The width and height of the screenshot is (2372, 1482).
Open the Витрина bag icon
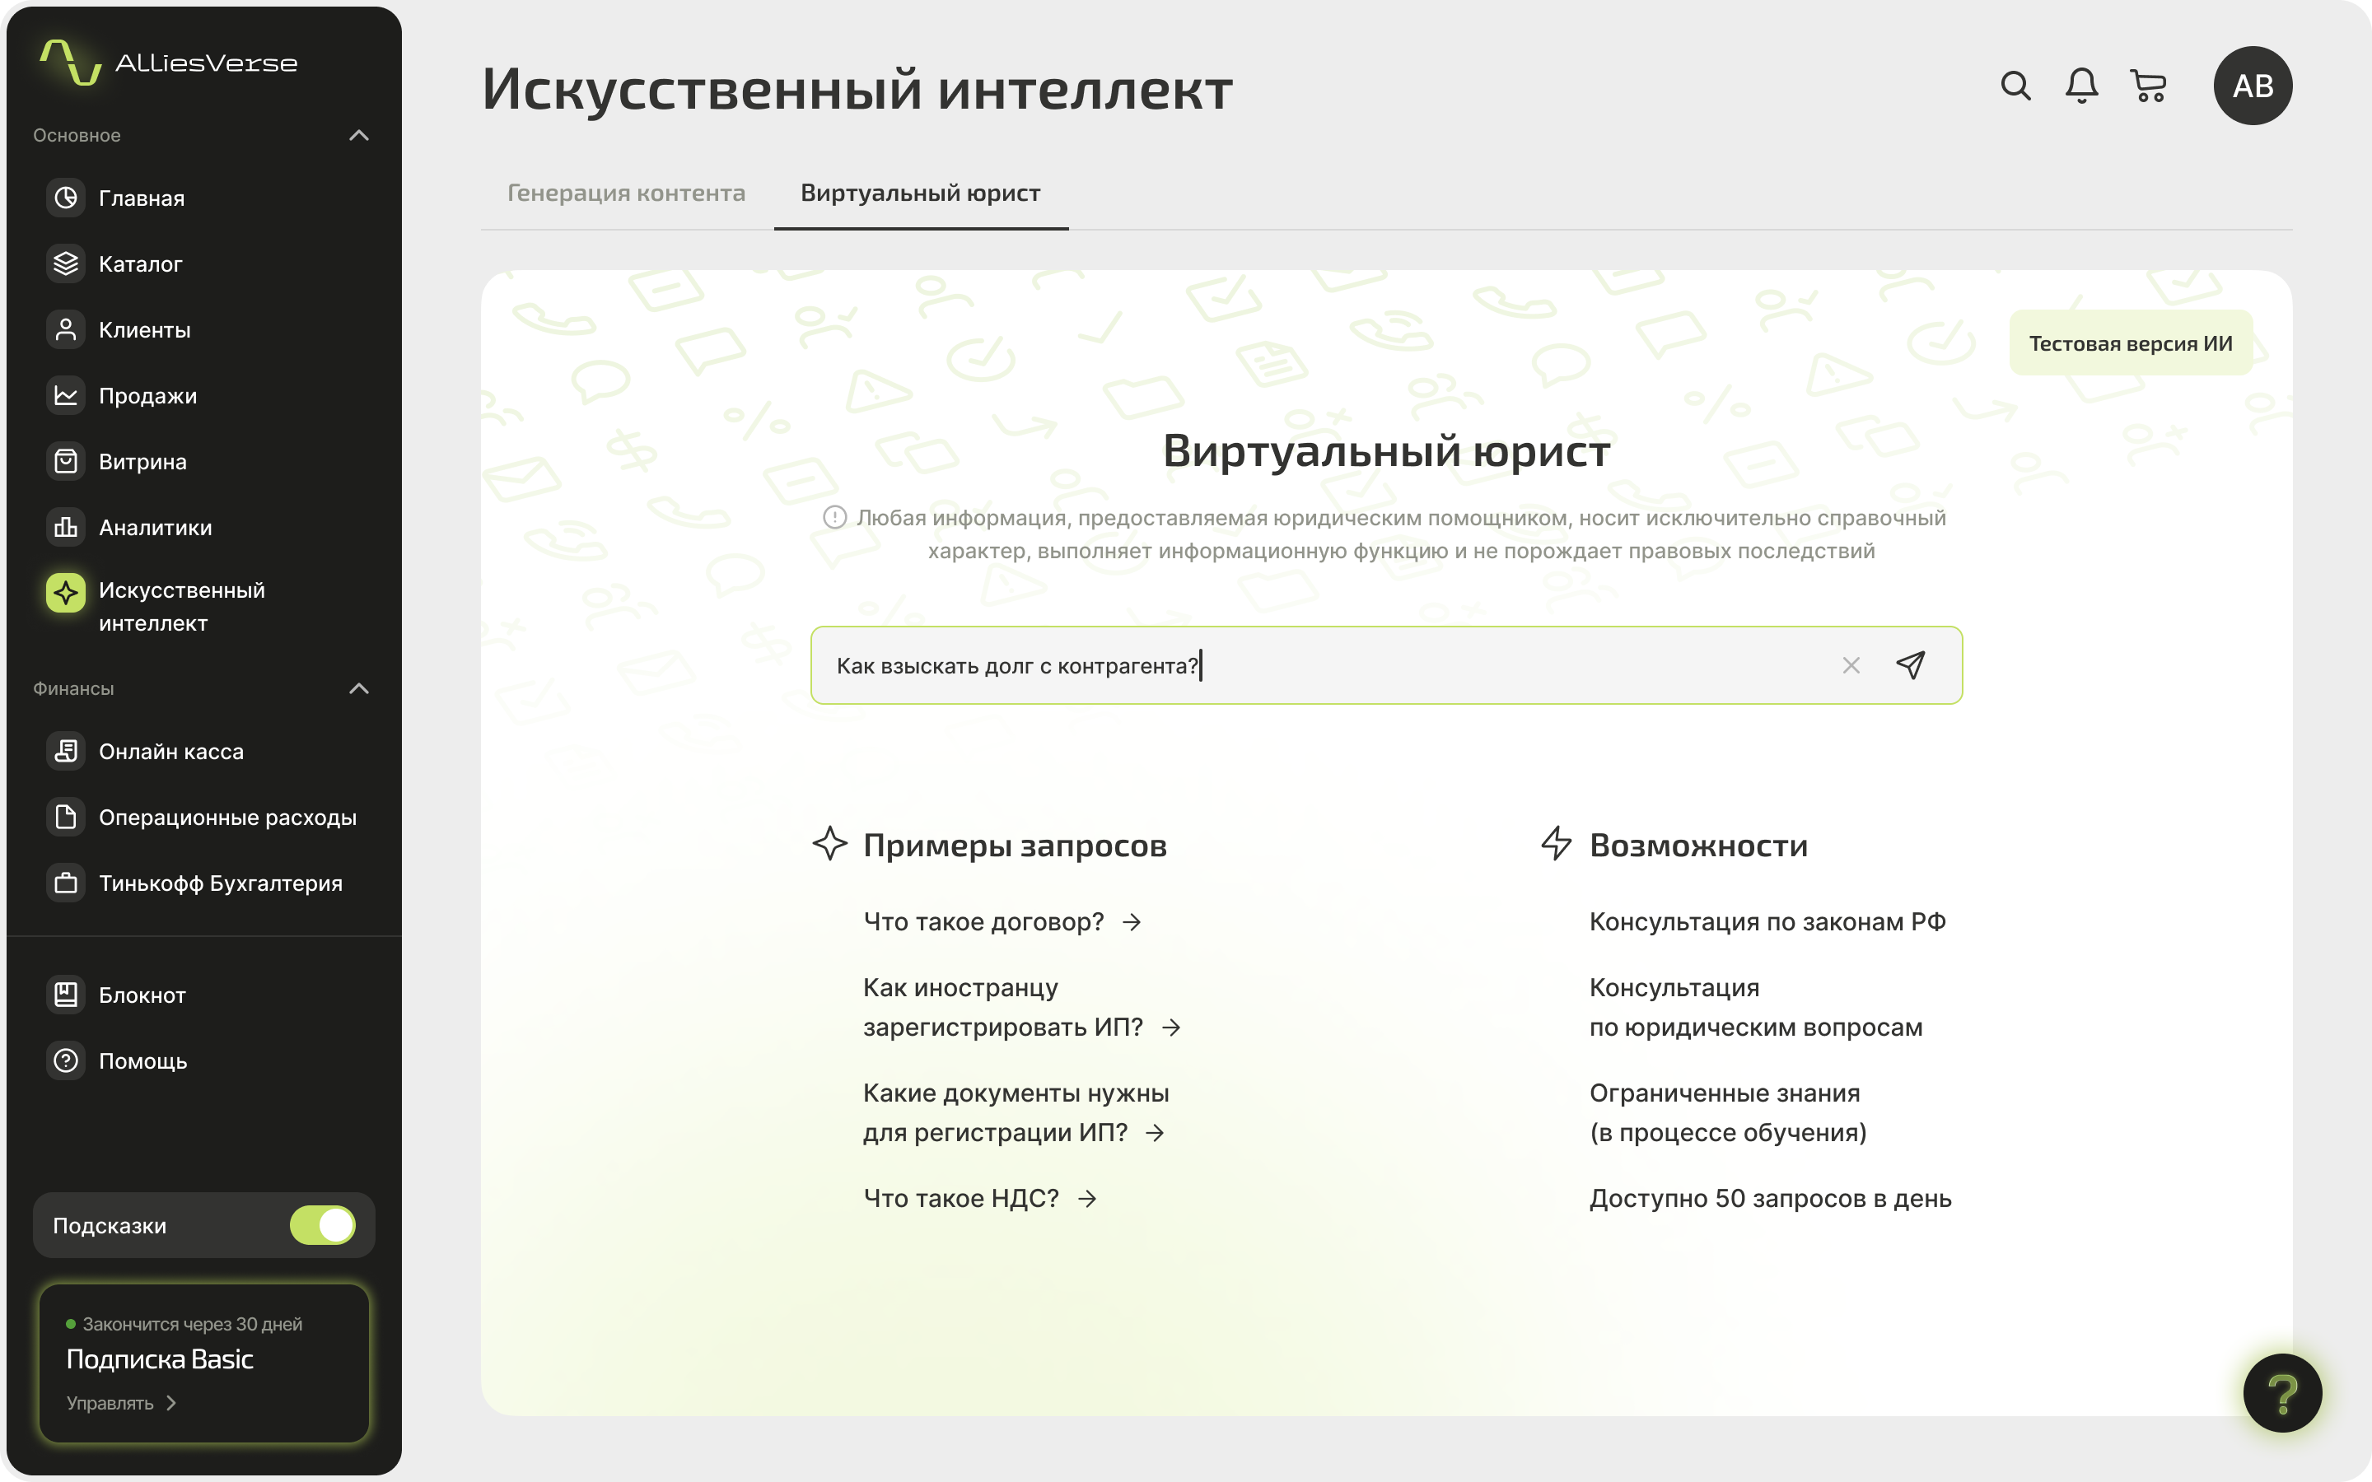[x=66, y=461]
